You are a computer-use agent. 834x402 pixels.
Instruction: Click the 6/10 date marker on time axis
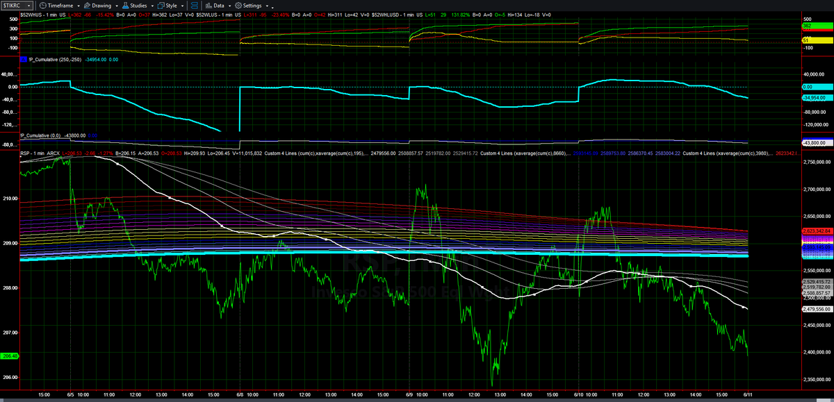click(x=579, y=394)
